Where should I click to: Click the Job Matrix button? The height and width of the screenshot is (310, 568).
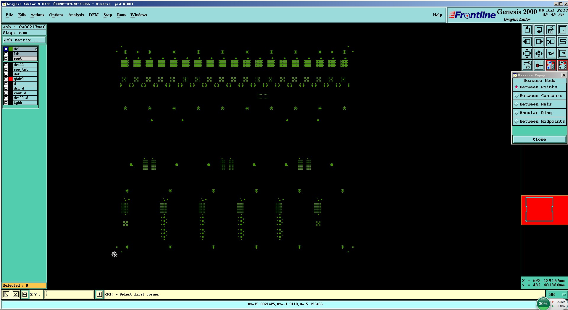click(24, 40)
